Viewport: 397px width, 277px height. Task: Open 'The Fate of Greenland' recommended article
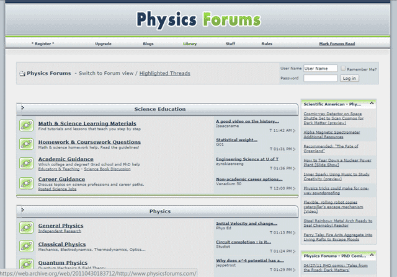331,149
